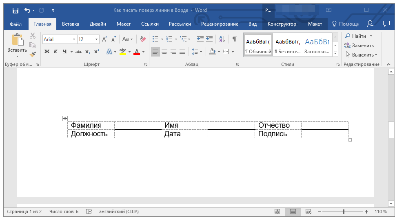Image resolution: width=395 pixels, height=220 pixels.
Task: Center-align the paragraph text
Action: [164, 52]
